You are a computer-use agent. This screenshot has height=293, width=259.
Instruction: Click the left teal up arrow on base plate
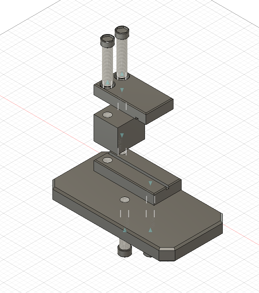(125, 230)
